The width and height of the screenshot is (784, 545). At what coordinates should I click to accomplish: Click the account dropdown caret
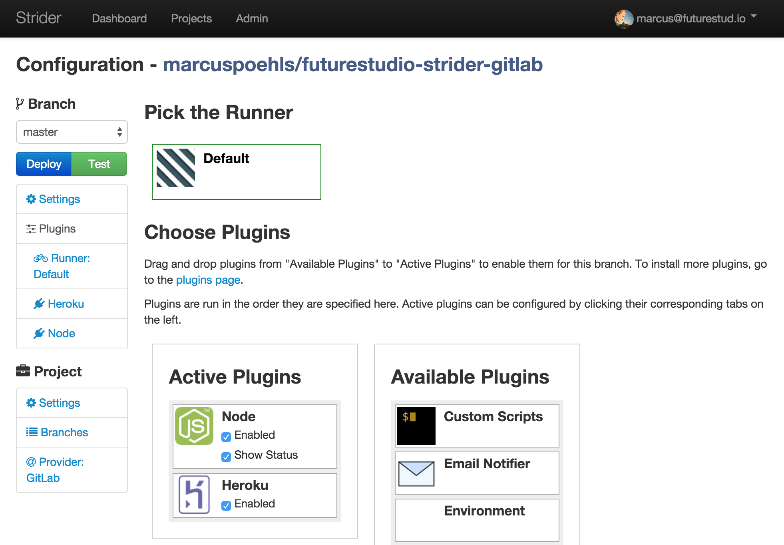pos(754,16)
